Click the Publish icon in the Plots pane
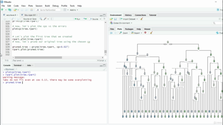Image resolution: width=223 pixels, height=125 pixels. coord(217,33)
